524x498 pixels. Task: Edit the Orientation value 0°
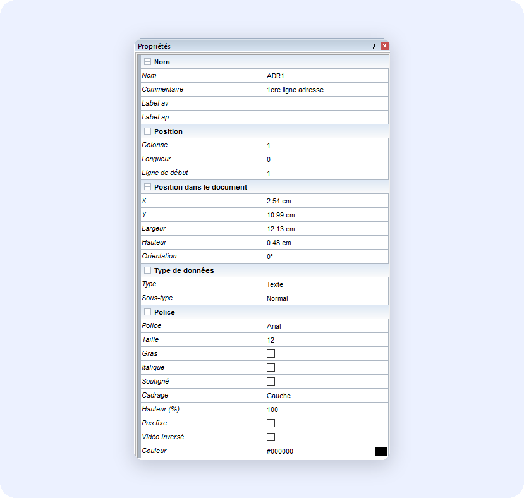click(325, 257)
